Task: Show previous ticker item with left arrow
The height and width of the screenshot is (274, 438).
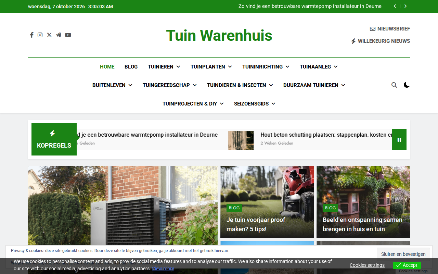Action: click(395, 6)
